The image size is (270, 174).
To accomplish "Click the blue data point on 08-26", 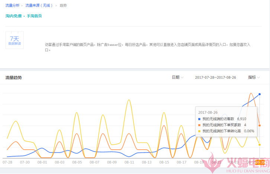I will point(260,94).
